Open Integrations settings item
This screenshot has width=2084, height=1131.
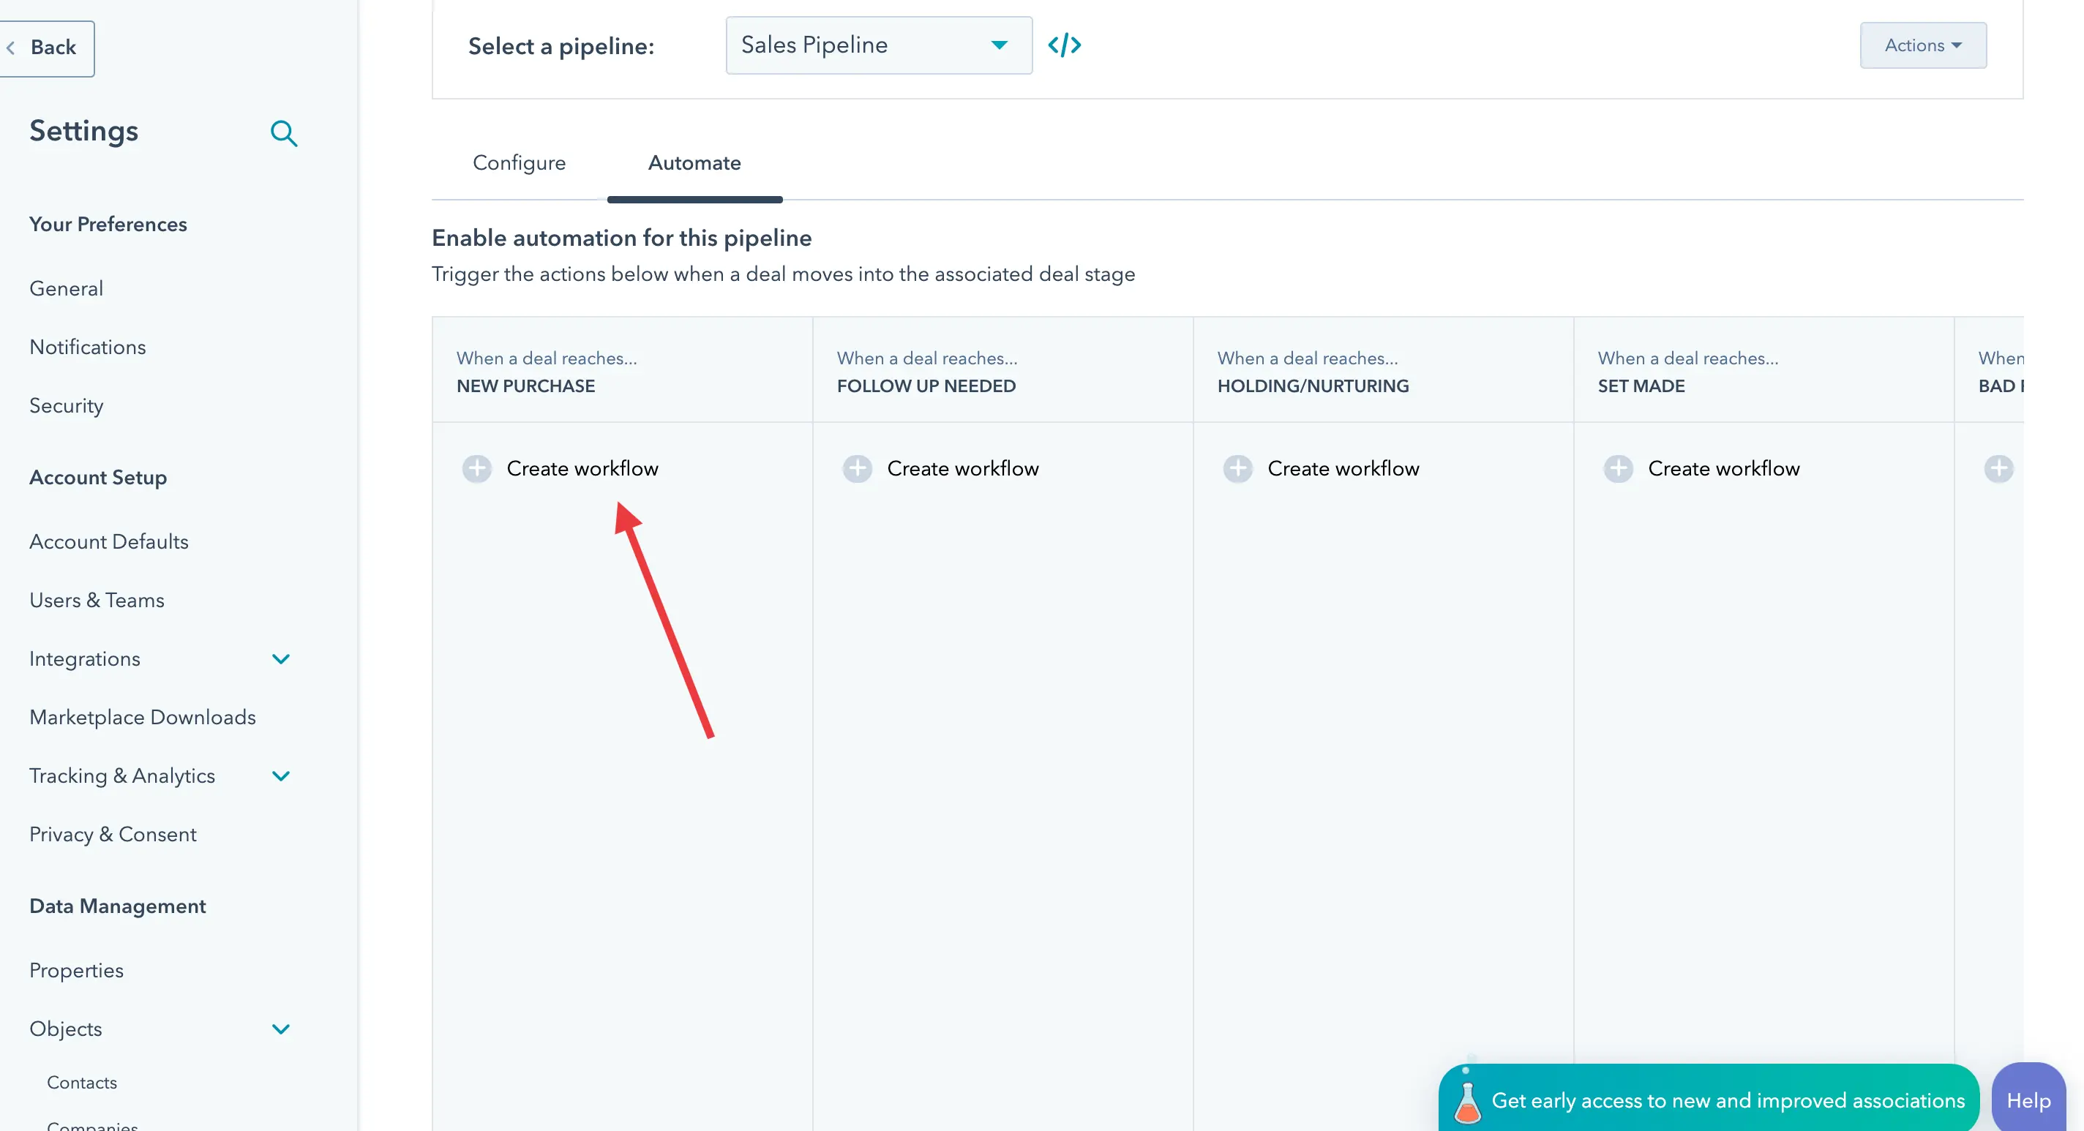[x=84, y=659]
